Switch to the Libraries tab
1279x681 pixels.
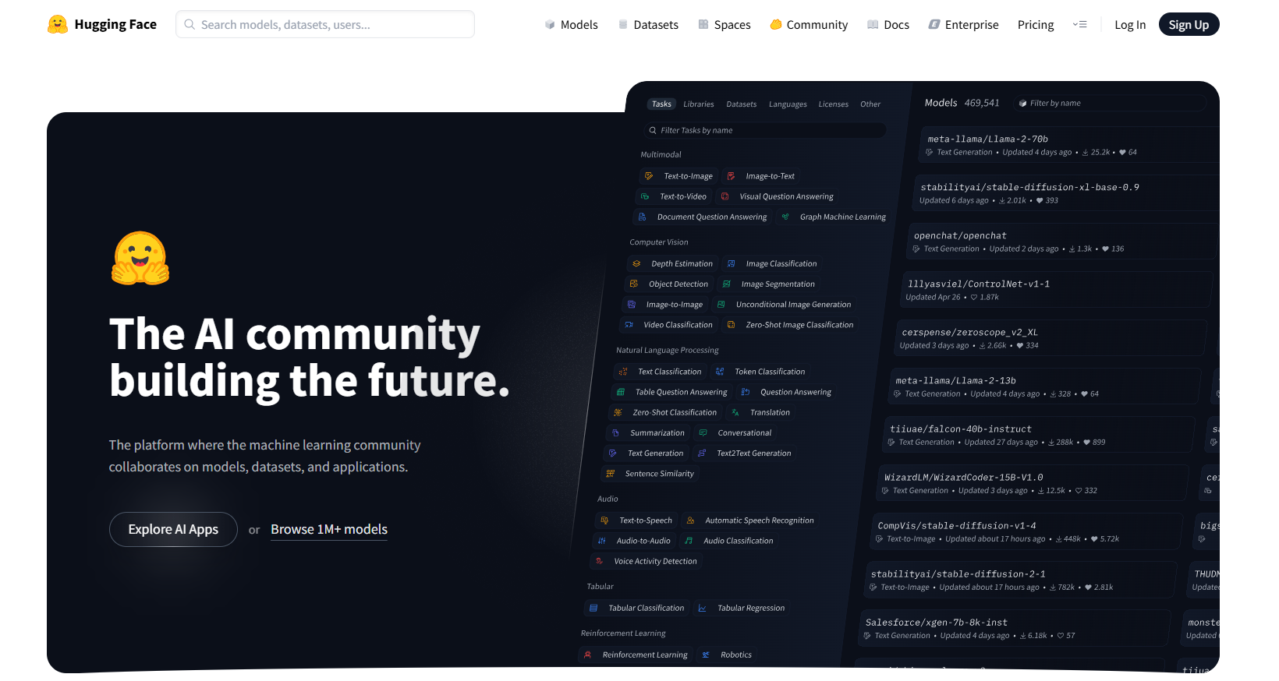point(699,104)
